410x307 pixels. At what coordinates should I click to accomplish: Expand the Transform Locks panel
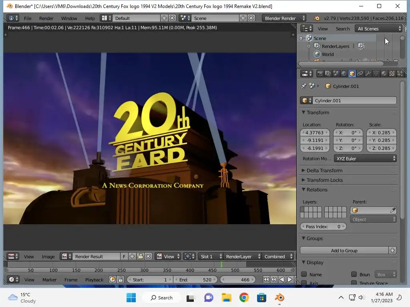coord(303,180)
